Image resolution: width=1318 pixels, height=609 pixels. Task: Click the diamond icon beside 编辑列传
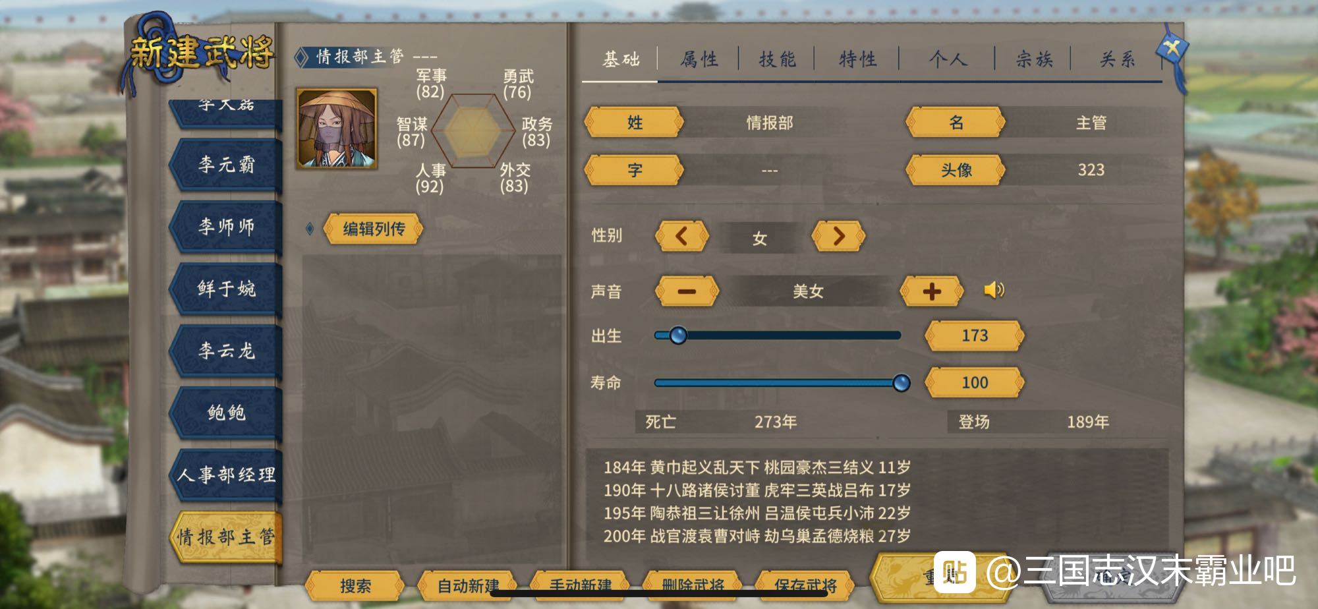click(x=309, y=229)
